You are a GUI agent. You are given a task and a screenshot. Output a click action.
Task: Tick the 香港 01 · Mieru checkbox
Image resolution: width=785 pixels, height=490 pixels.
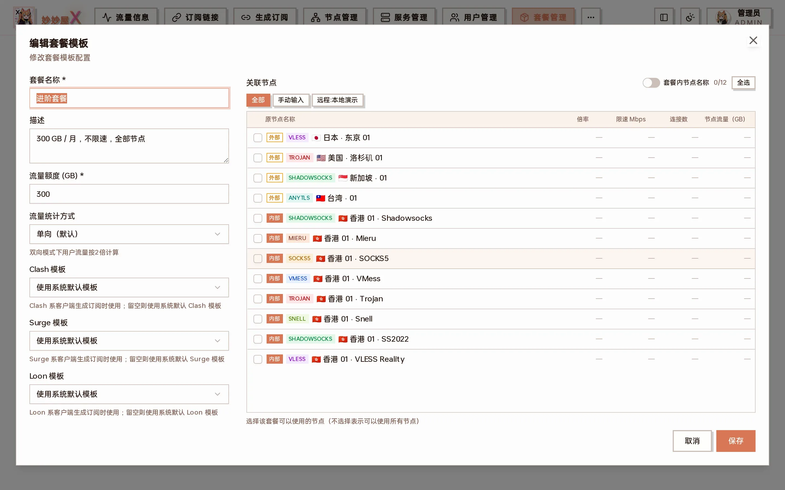[x=258, y=238]
